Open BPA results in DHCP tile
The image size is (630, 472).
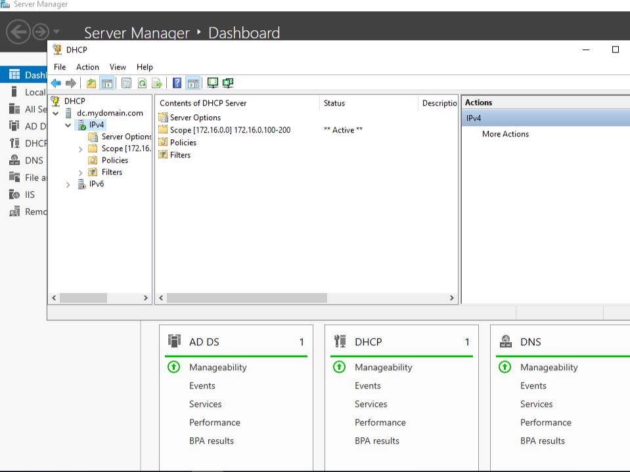[377, 440]
